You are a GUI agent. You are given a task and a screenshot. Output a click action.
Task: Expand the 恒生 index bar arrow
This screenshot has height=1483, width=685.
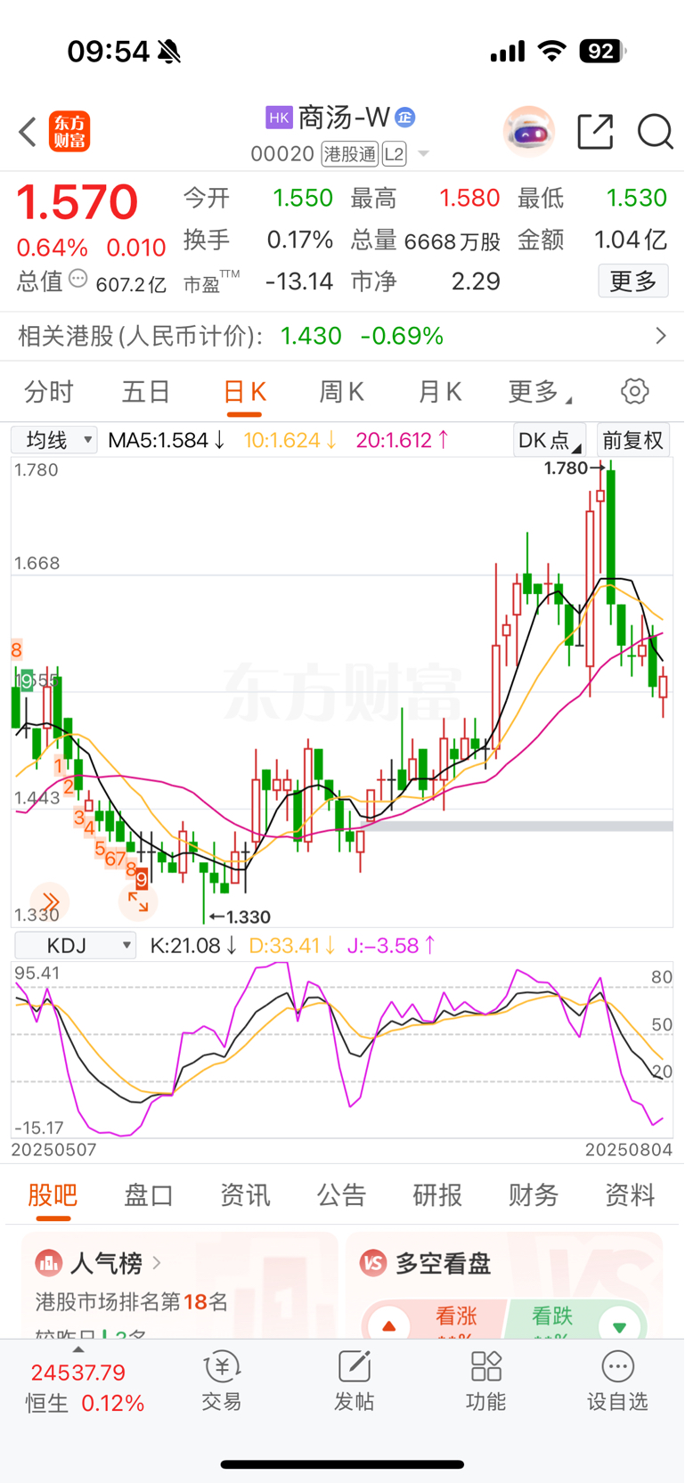pyautogui.click(x=78, y=1350)
